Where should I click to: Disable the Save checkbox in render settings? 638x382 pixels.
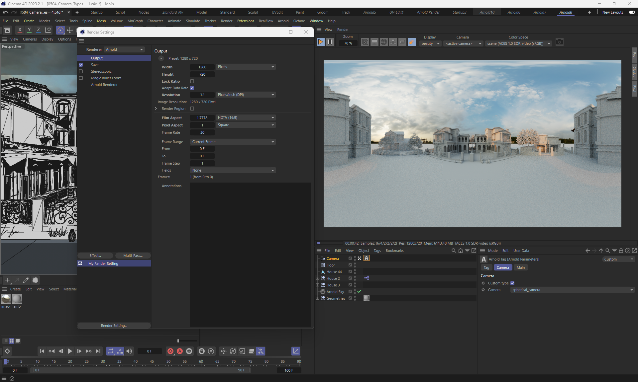[x=81, y=65]
